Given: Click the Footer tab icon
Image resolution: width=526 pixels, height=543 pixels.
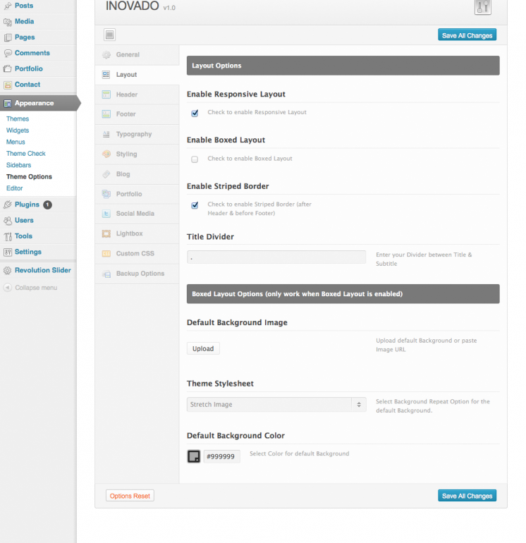Looking at the screenshot, I should point(106,114).
